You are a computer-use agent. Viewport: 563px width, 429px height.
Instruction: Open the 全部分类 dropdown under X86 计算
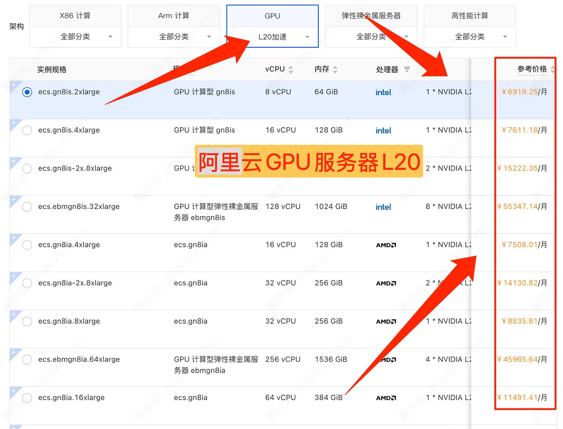point(75,37)
